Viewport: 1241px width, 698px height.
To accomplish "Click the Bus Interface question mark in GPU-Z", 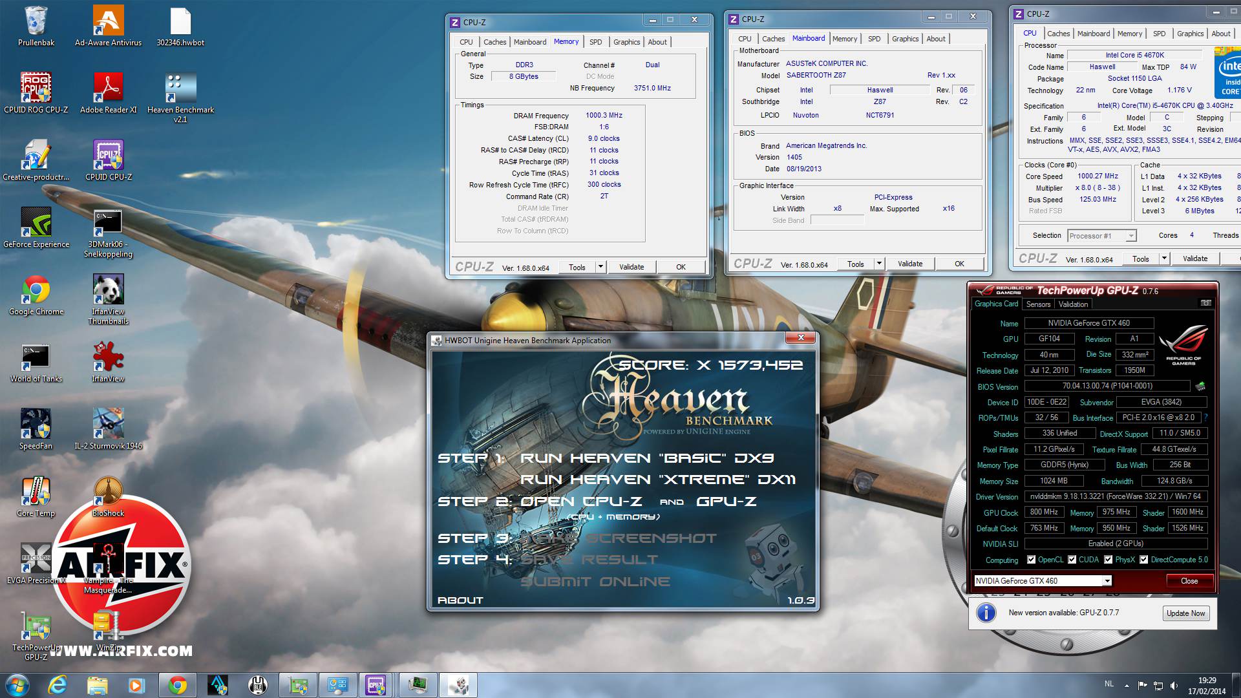I will coord(1206,418).
